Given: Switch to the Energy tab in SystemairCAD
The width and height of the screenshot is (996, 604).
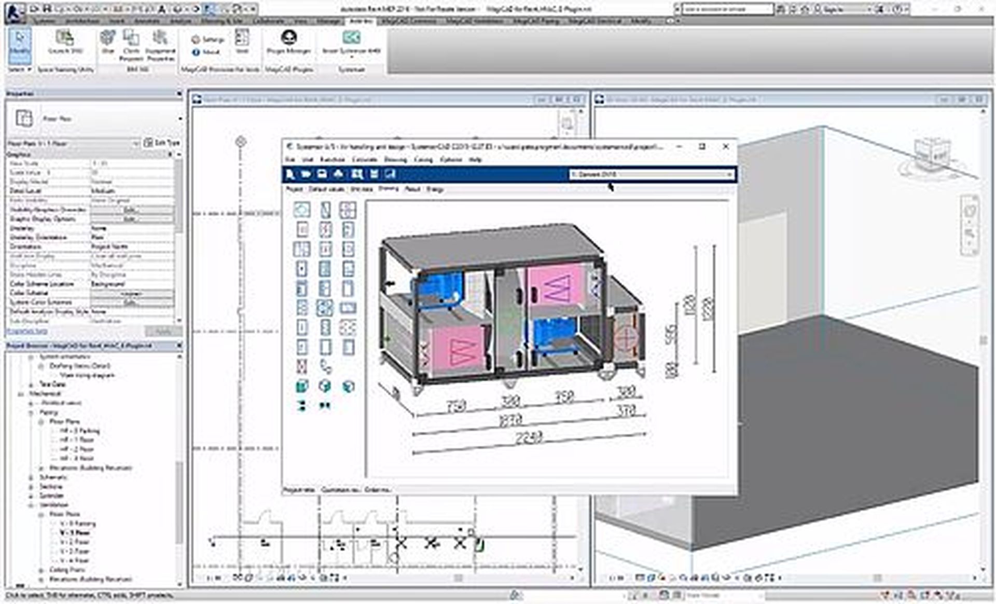Looking at the screenshot, I should click(x=435, y=189).
